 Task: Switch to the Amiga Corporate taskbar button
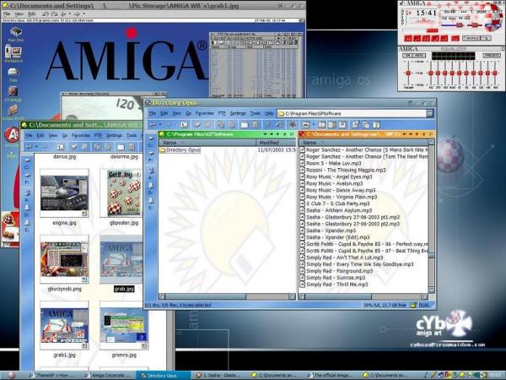pos(108,376)
